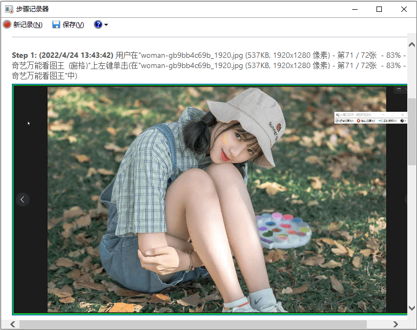Click the 步骤记录器 title bar text
The width and height of the screenshot is (417, 330).
[x=35, y=9]
